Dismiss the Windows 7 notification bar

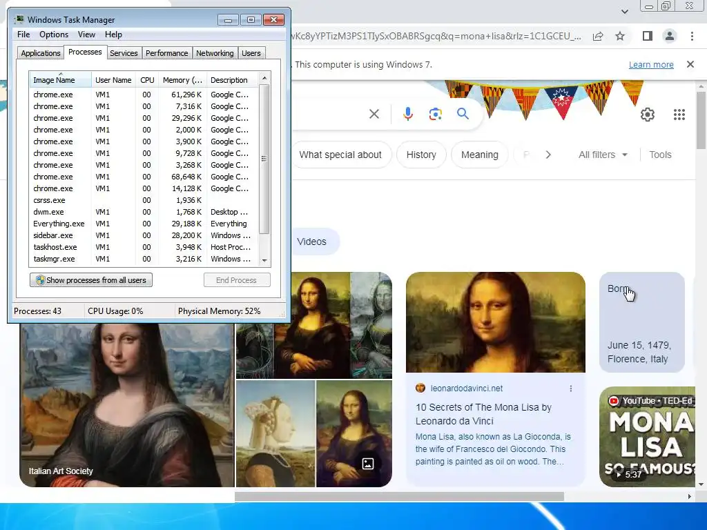[x=690, y=64]
